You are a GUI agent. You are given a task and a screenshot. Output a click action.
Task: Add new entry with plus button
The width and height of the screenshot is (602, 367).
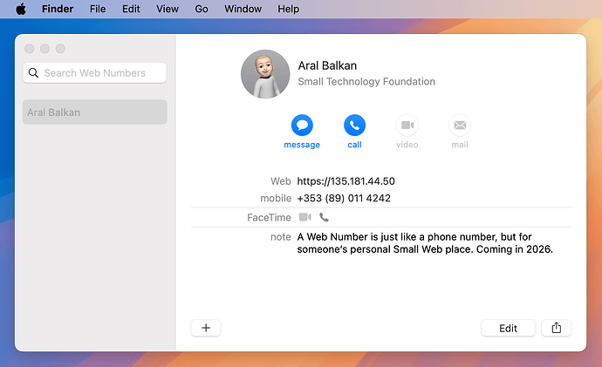[x=206, y=328]
